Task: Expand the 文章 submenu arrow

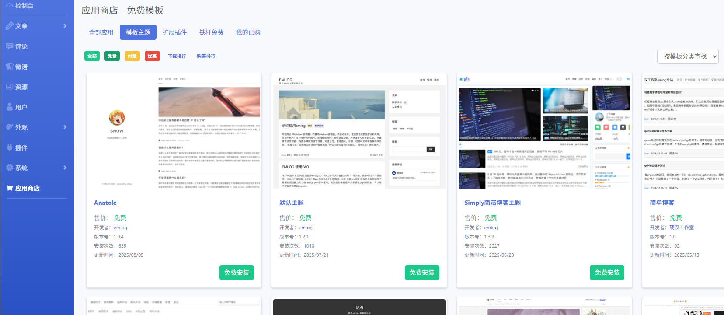Action: tap(65, 26)
